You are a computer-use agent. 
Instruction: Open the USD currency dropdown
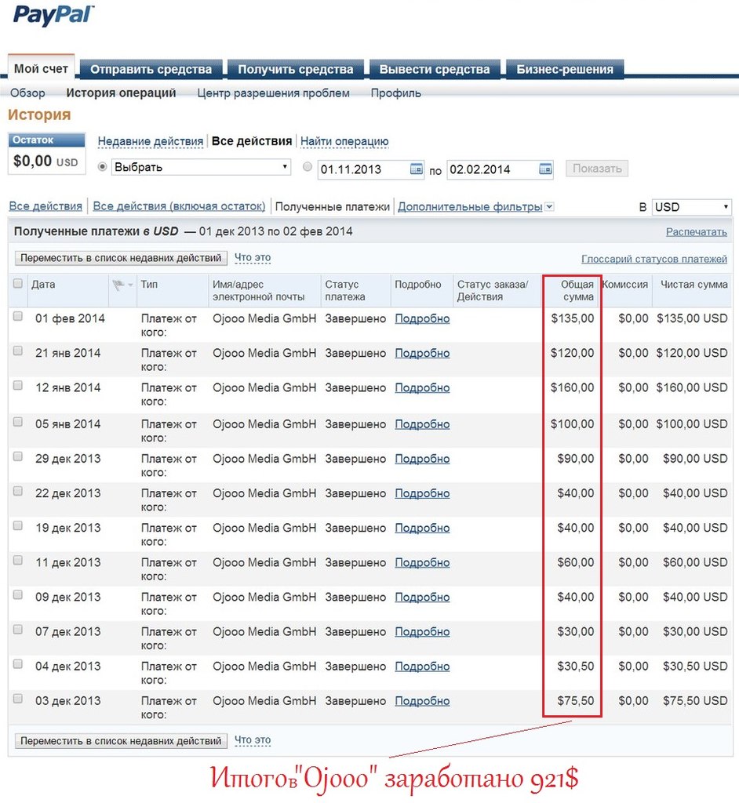pos(691,207)
